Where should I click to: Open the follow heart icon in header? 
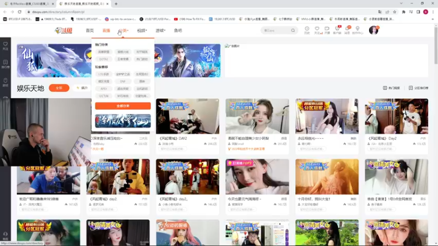point(317,30)
